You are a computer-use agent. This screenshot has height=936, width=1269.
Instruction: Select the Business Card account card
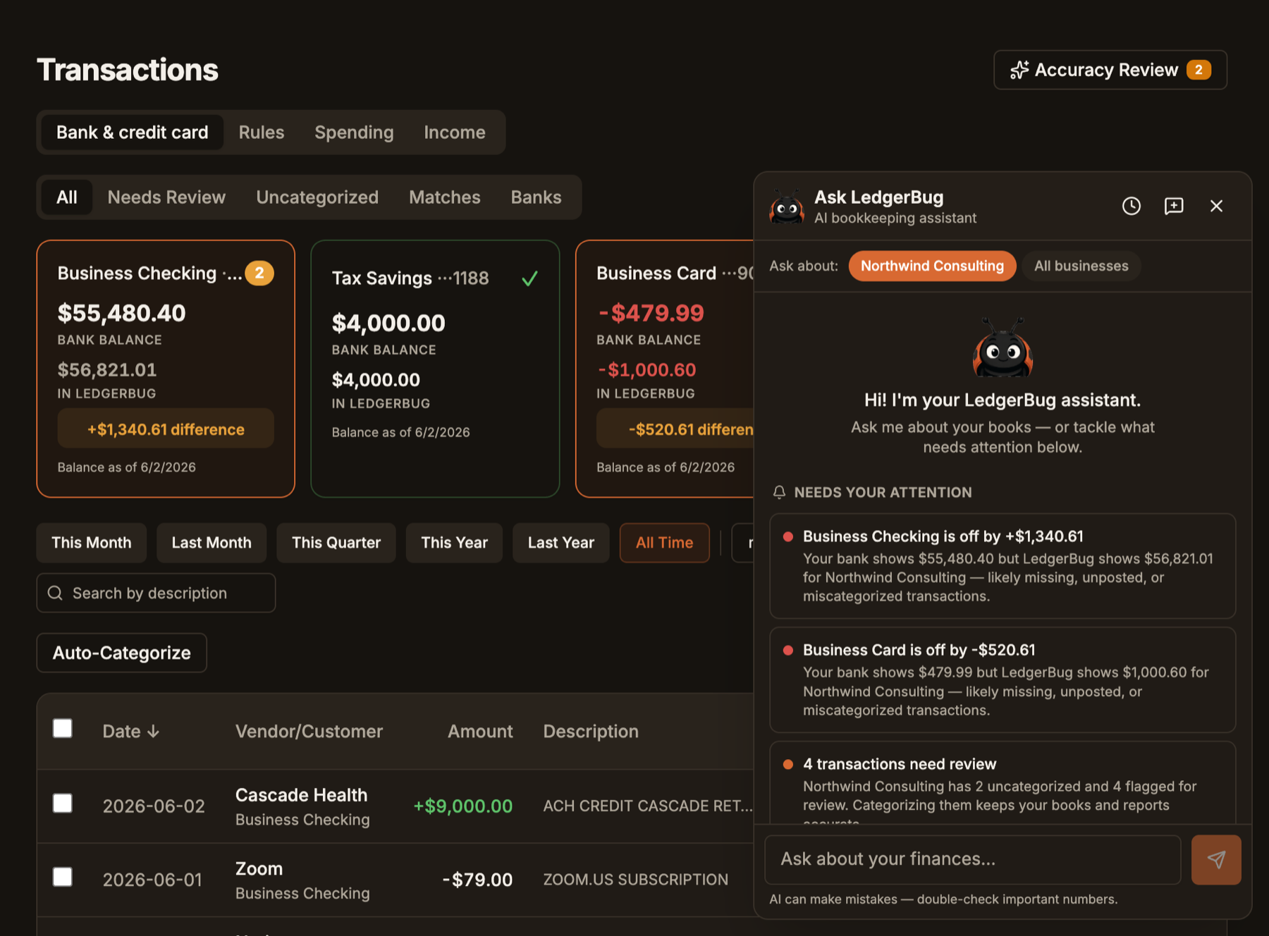click(665, 369)
